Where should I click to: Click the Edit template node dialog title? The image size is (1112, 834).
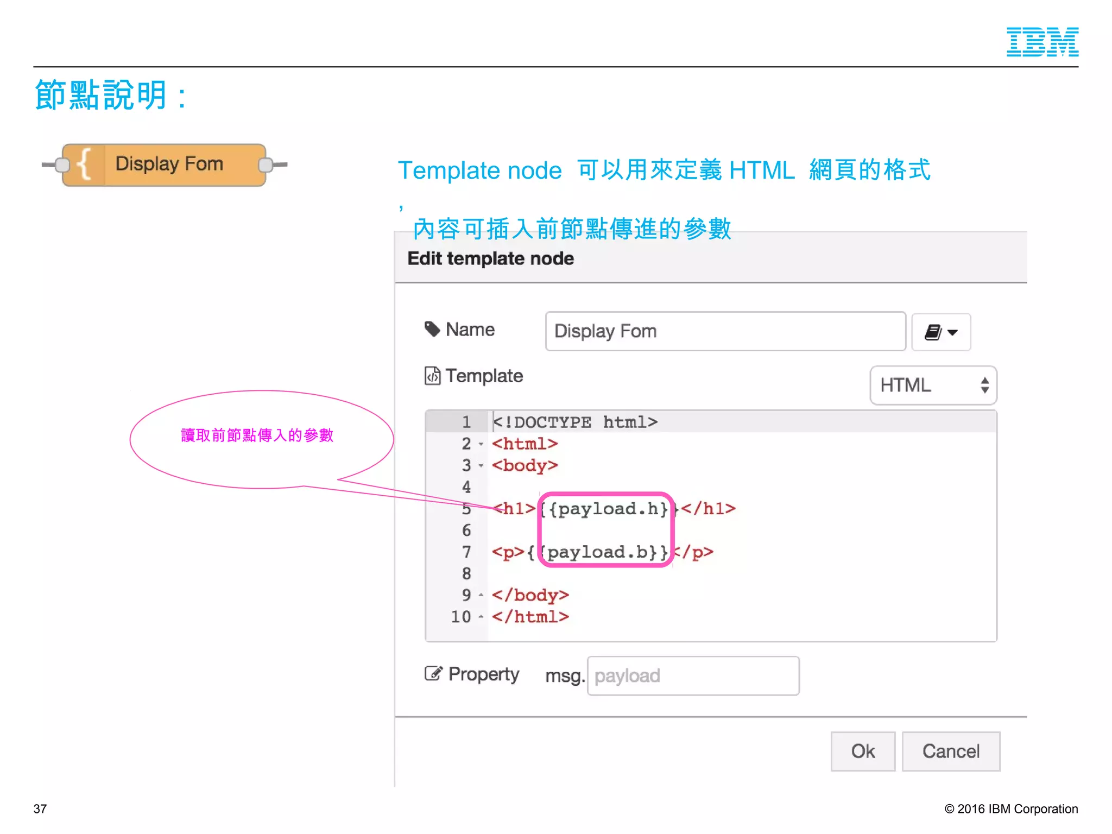tap(490, 258)
